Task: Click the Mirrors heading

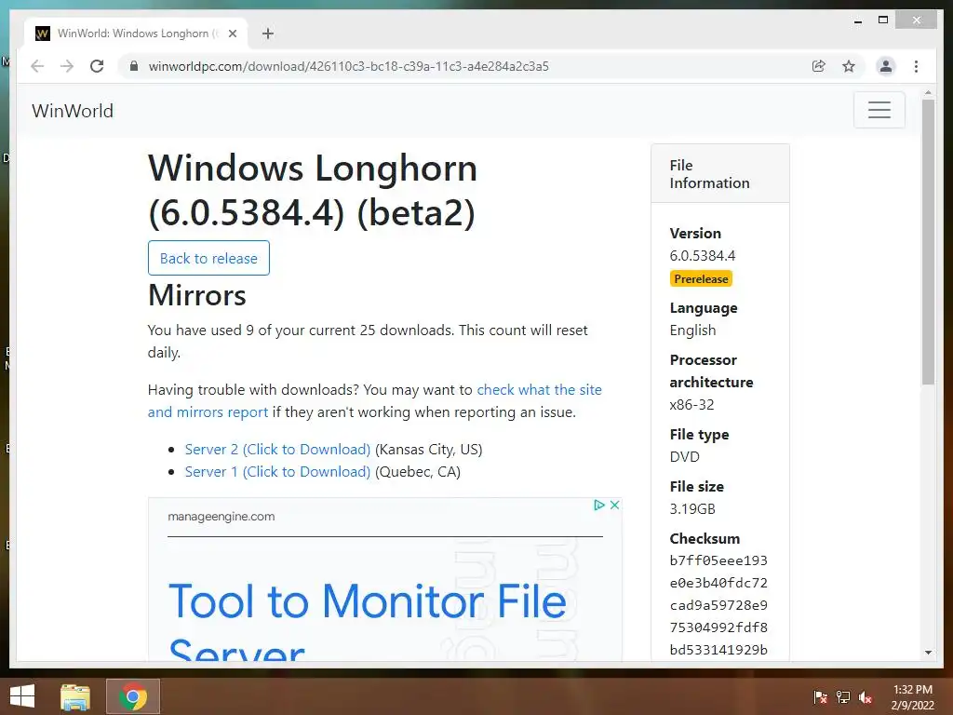Action: point(197,295)
